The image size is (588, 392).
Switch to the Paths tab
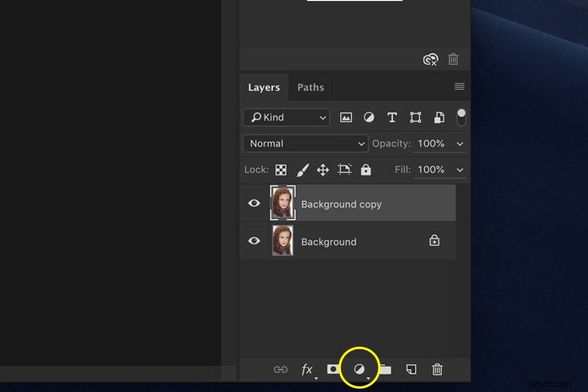pos(311,87)
